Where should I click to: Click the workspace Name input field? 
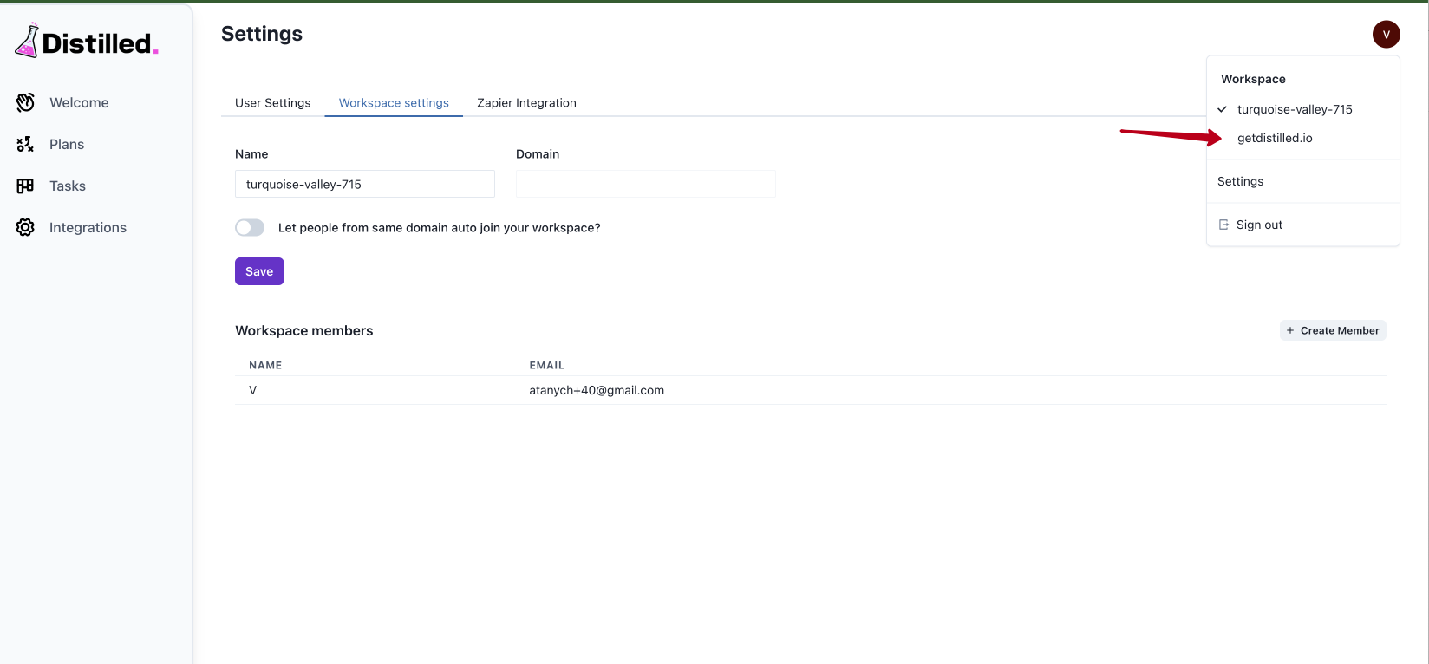tap(365, 184)
